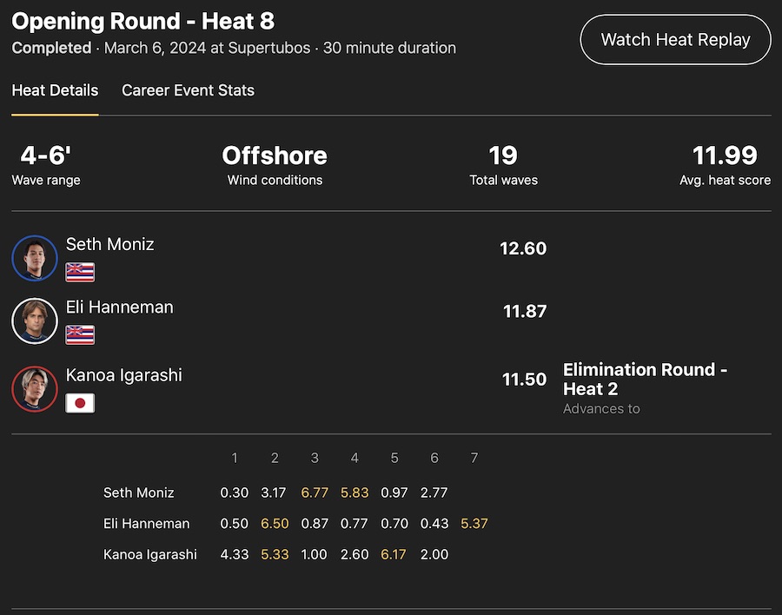782x615 pixels.
Task: Open Kanoa Igarashi athlete name link
Action: (x=123, y=375)
